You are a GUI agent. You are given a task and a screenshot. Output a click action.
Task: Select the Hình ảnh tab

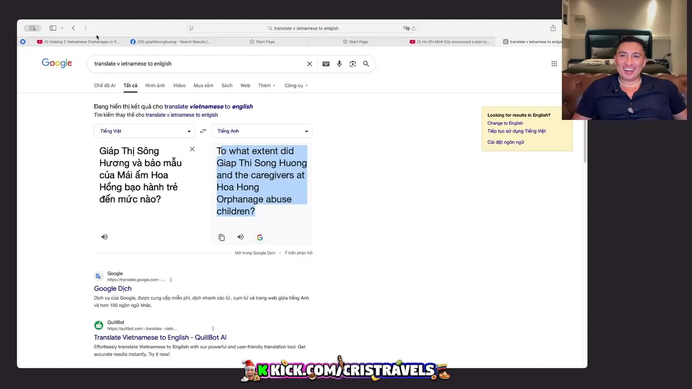click(x=155, y=85)
